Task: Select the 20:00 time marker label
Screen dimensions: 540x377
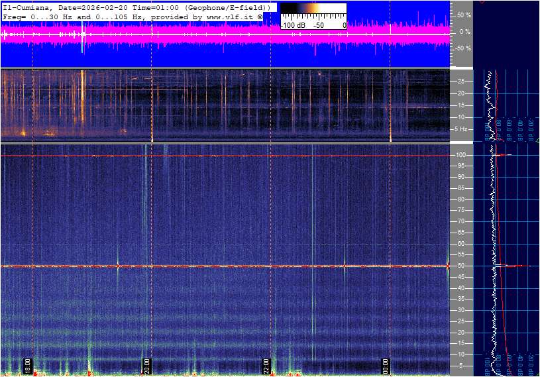Action: click(146, 366)
